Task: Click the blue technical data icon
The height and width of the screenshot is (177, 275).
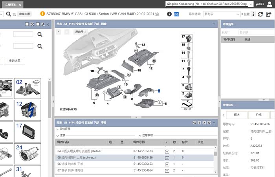Action: tap(176, 14)
